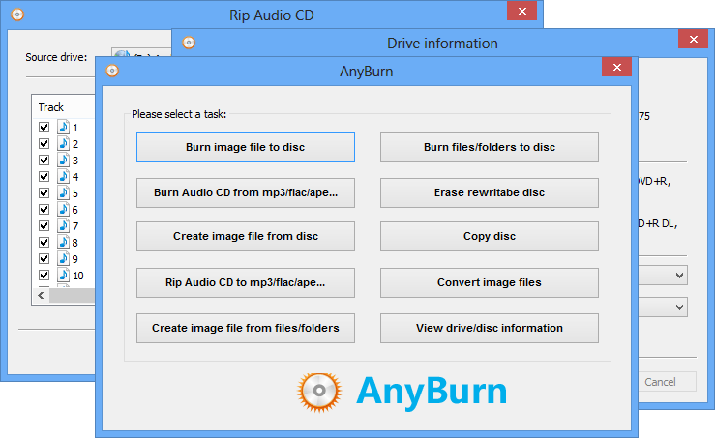Screen dimensions: 715x438
Task: Close the AnyBurn window
Action: 617,67
